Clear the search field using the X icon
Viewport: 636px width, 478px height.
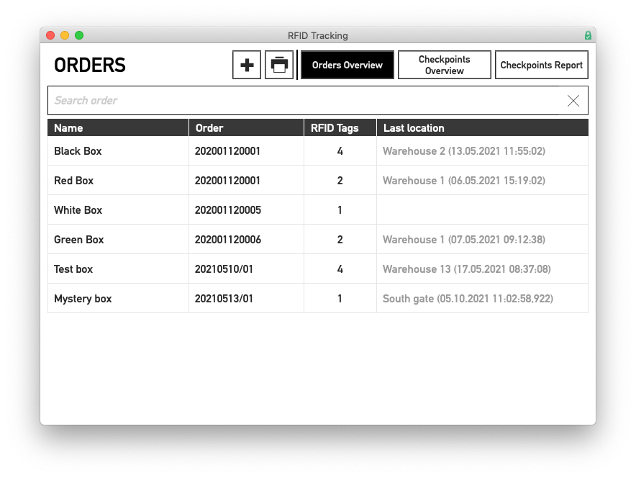tap(573, 101)
